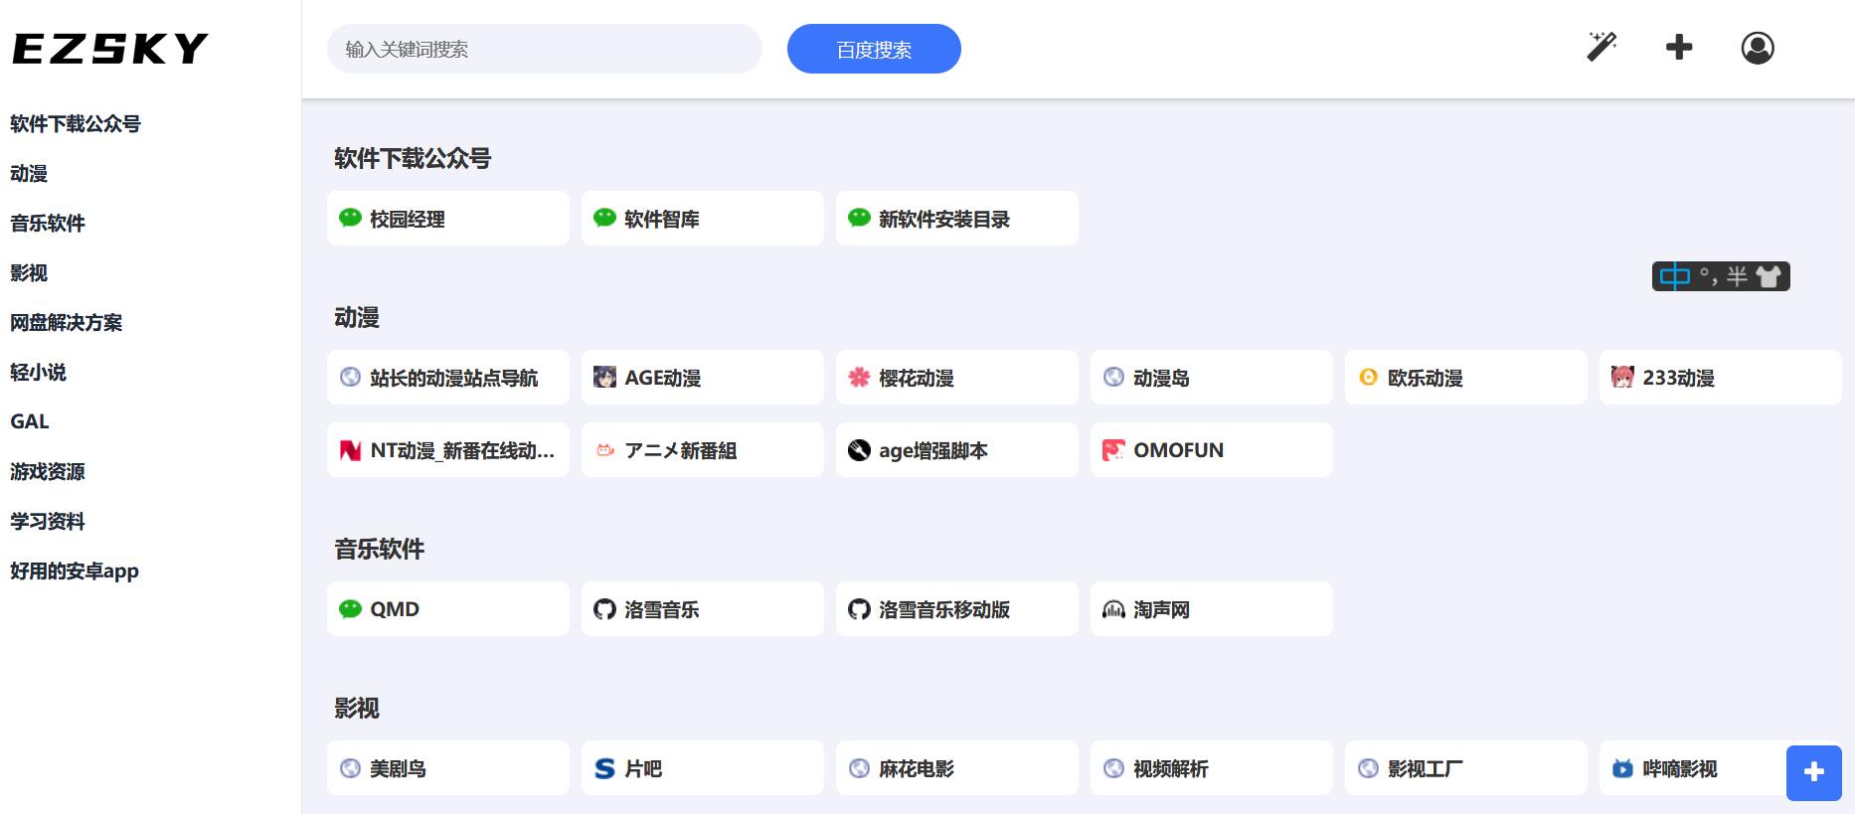1855x814 pixels.
Task: Click the WeChat icon beside 校园经理
Action: 350,218
